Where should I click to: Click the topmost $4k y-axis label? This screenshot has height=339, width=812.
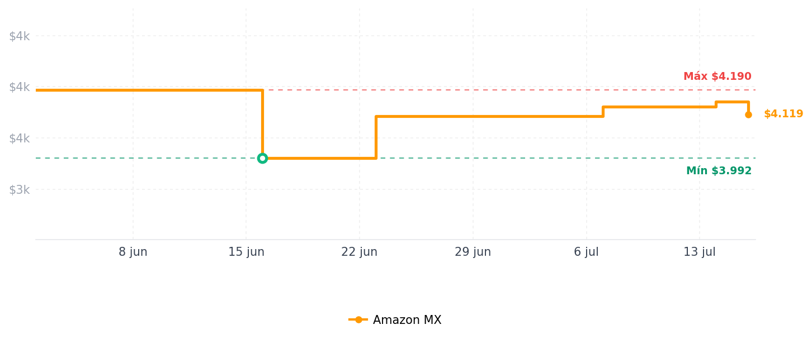[19, 36]
